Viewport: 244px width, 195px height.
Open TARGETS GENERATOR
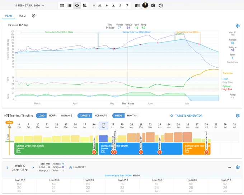pos(186,116)
